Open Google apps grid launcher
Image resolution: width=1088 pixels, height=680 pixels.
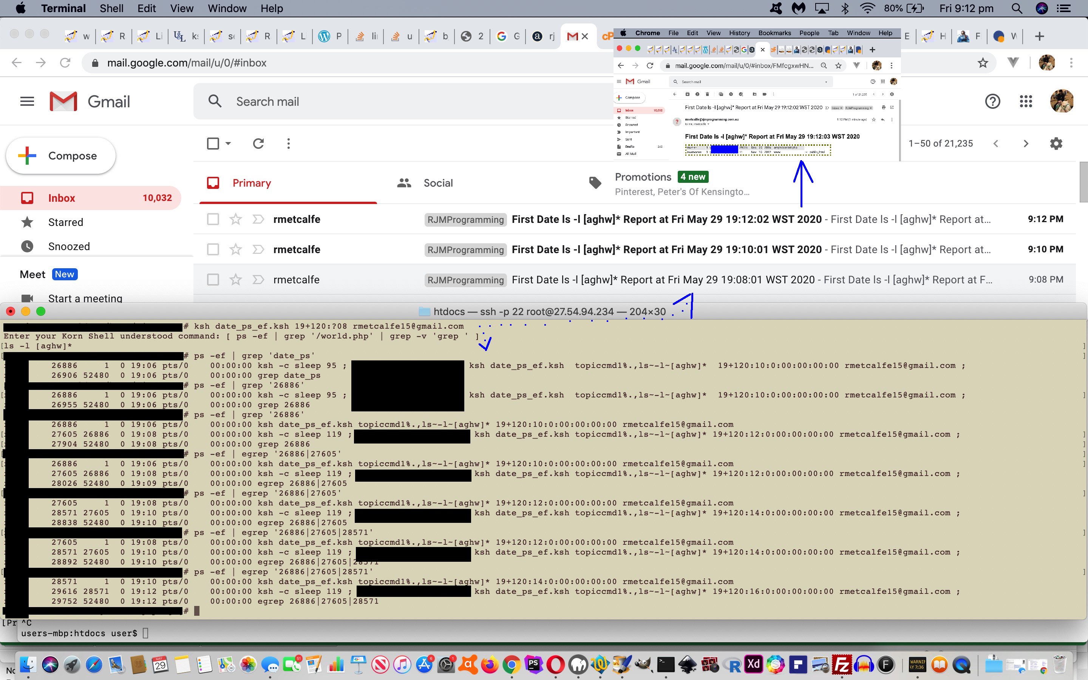pyautogui.click(x=1026, y=102)
